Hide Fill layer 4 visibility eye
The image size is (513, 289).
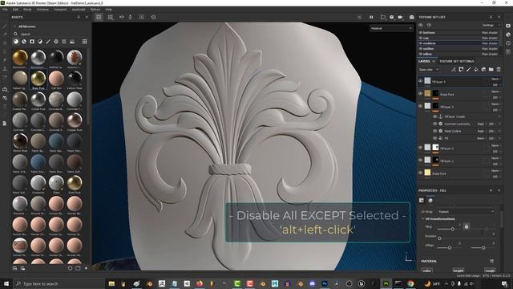click(x=420, y=81)
